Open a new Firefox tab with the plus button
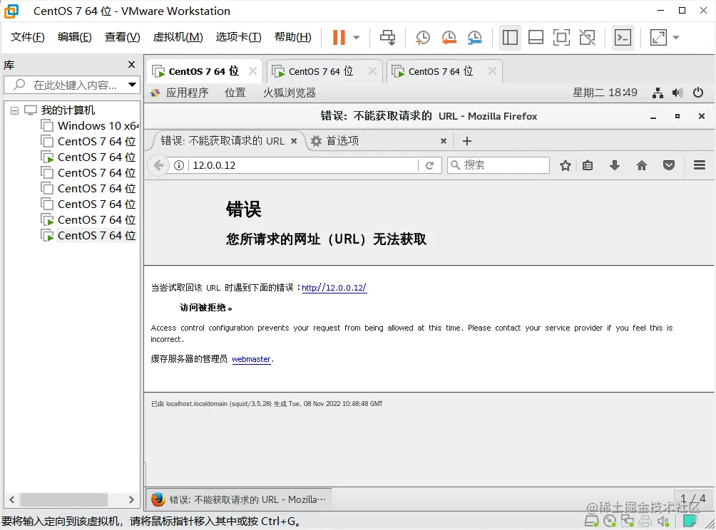The width and height of the screenshot is (716, 530). [x=466, y=141]
